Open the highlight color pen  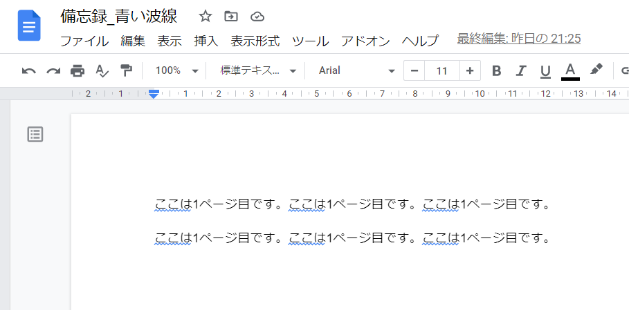596,70
